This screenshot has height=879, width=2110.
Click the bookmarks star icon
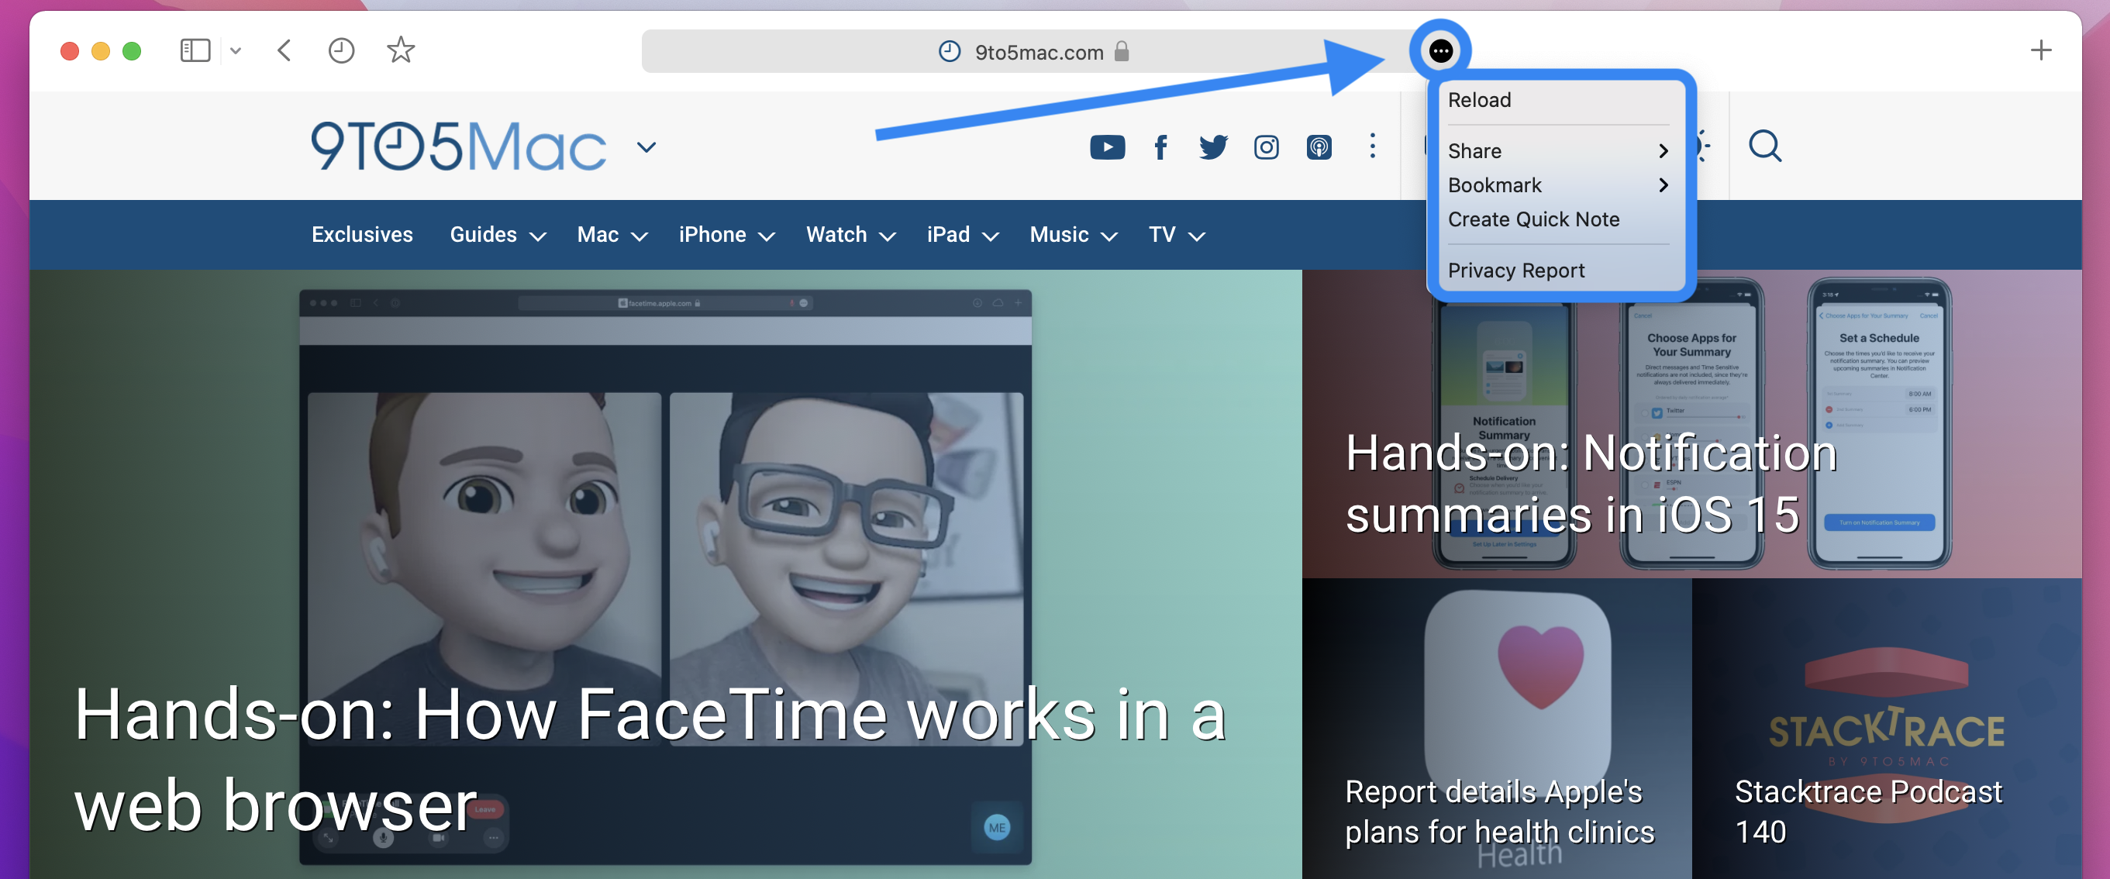(x=401, y=50)
